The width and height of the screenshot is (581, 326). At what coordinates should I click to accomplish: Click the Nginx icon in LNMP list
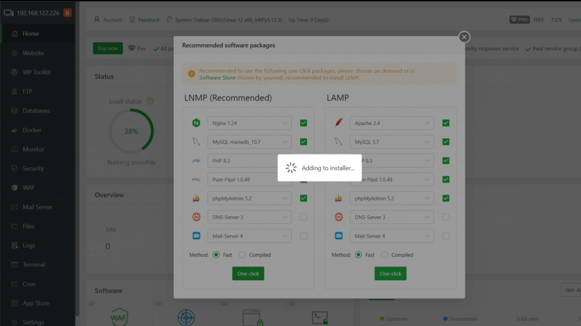click(196, 123)
